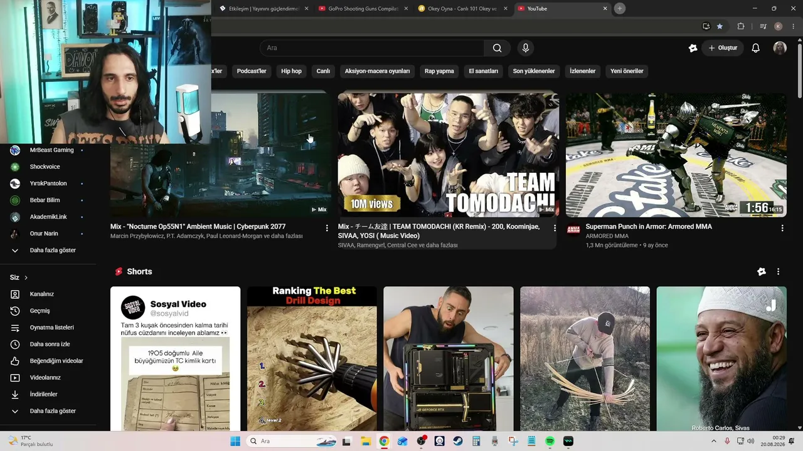This screenshot has height=451, width=803.
Task: Open OBS Studio from the taskbar
Action: tap(421, 441)
